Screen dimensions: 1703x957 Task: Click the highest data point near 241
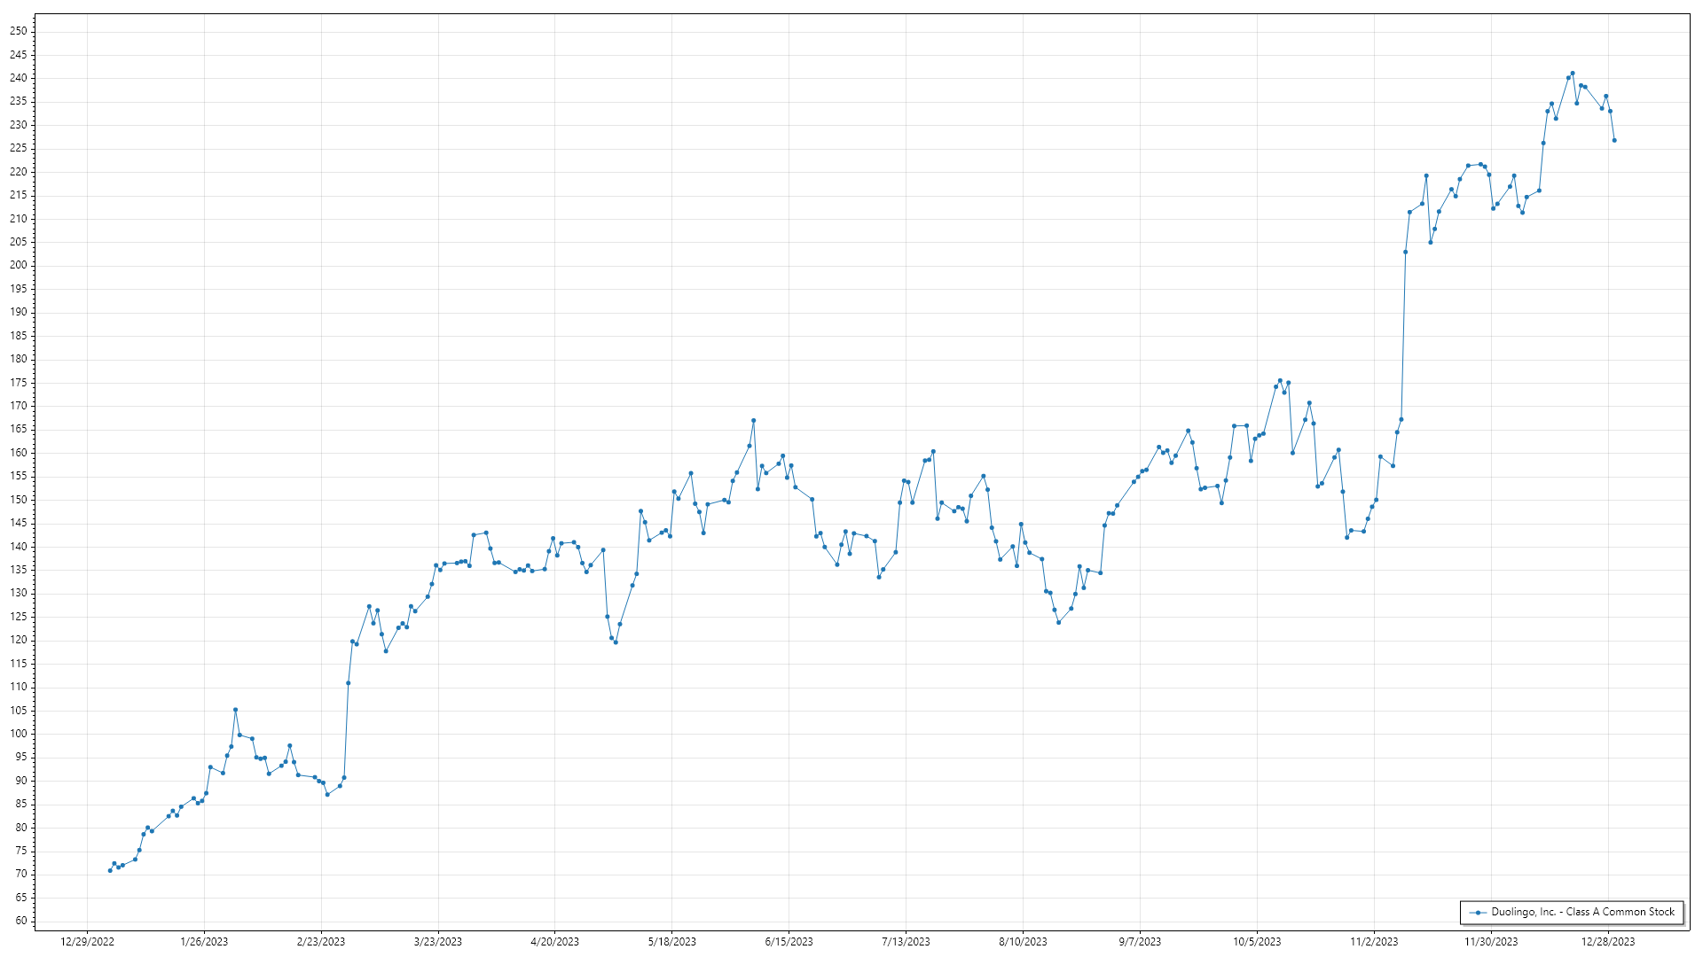[1573, 74]
